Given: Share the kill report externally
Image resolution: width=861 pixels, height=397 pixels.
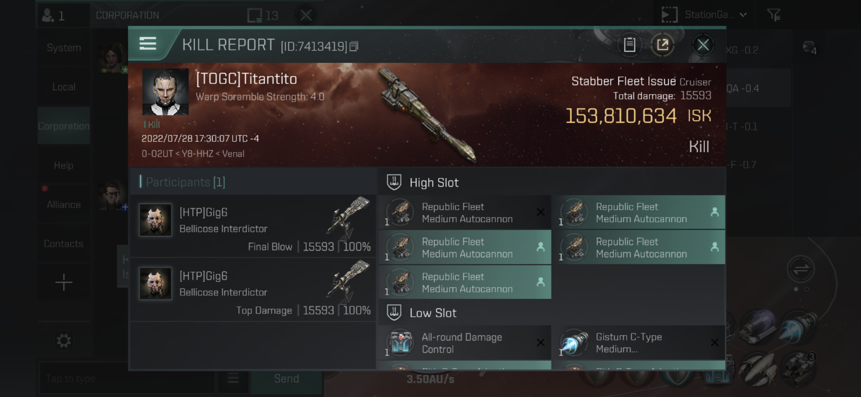Looking at the screenshot, I should pyautogui.click(x=663, y=45).
